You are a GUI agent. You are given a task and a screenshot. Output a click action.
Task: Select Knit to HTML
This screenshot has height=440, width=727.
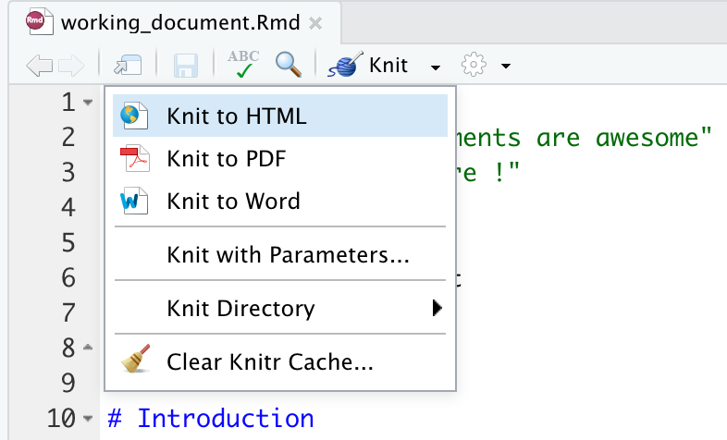point(236,116)
